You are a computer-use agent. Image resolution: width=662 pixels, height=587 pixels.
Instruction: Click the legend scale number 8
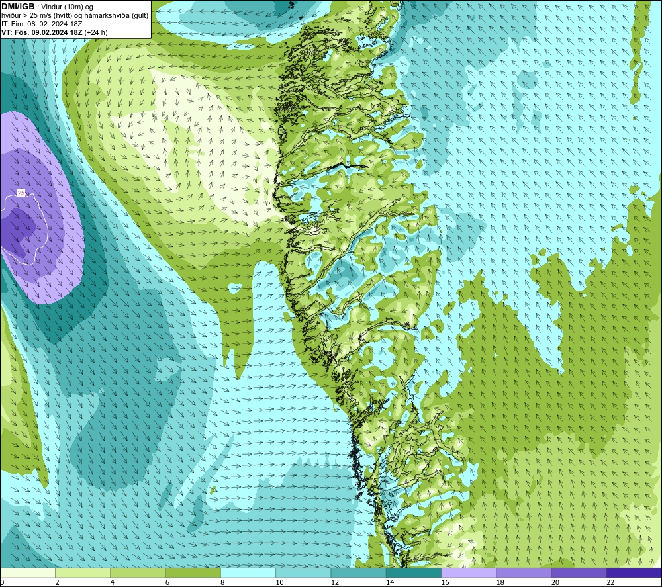pyautogui.click(x=222, y=582)
